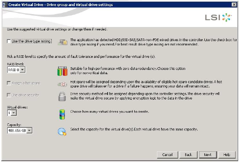Check the Assign a hot spare box
Screen dimensions: 239x162
9,83
